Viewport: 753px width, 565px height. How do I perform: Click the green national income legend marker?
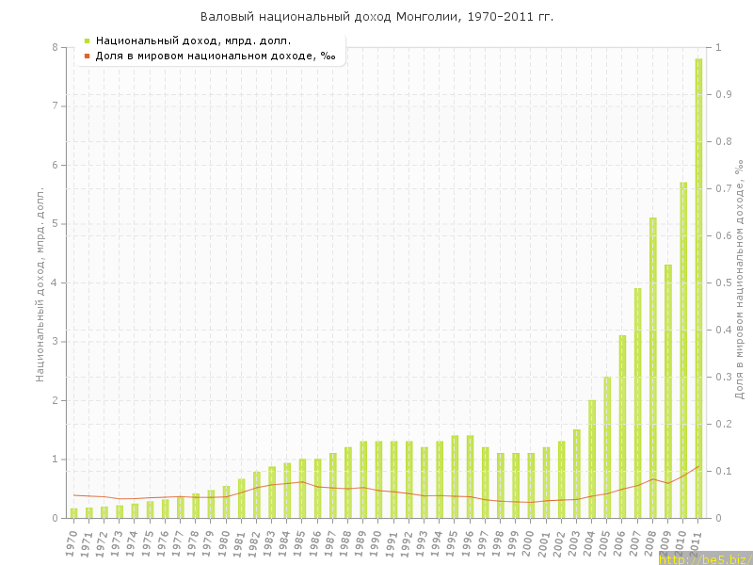(87, 40)
